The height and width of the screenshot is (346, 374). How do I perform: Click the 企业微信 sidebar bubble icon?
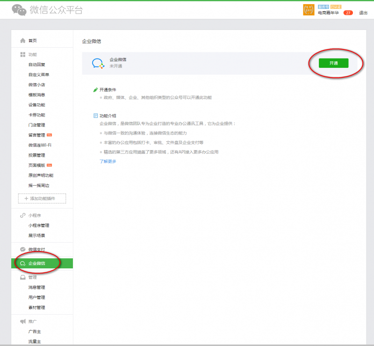point(22,263)
